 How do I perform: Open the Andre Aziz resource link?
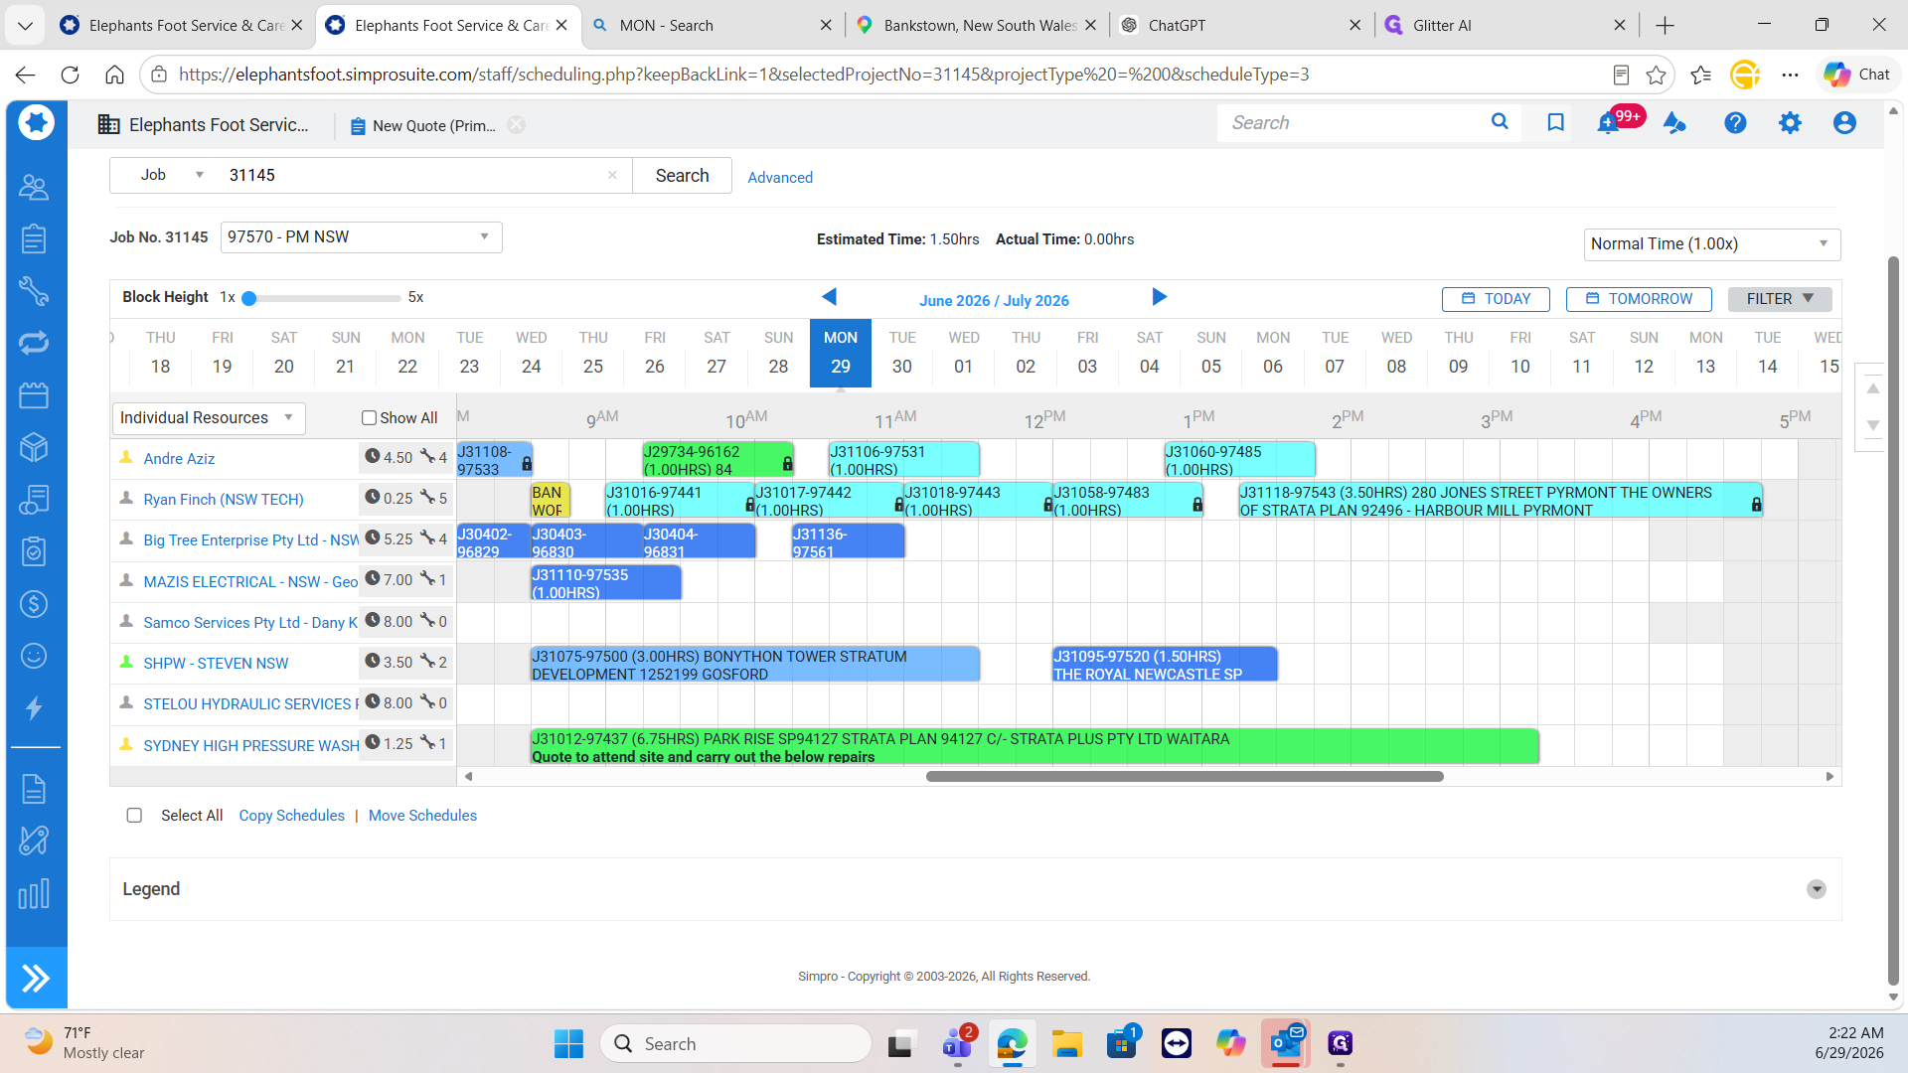[179, 458]
